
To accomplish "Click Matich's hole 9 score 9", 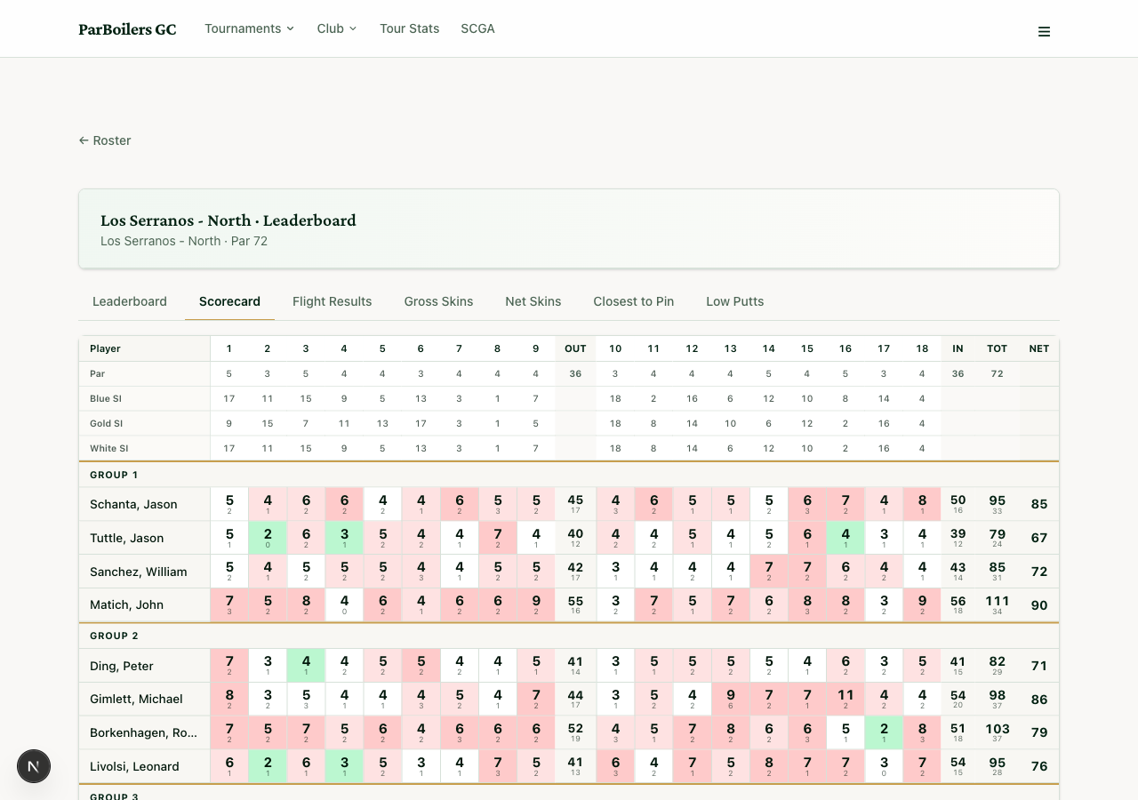I will [535, 604].
